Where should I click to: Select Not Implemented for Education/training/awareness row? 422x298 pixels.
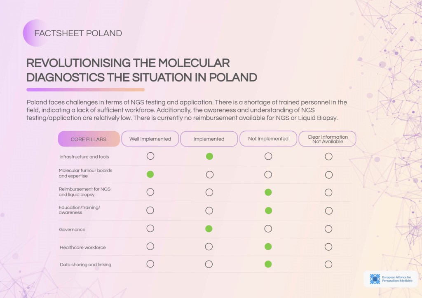[x=269, y=211]
